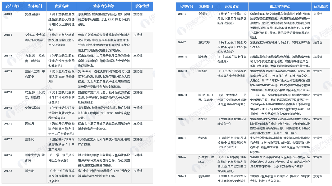
Task: Select the date cell 2014.6
Action: pyautogui.click(x=182, y=157)
